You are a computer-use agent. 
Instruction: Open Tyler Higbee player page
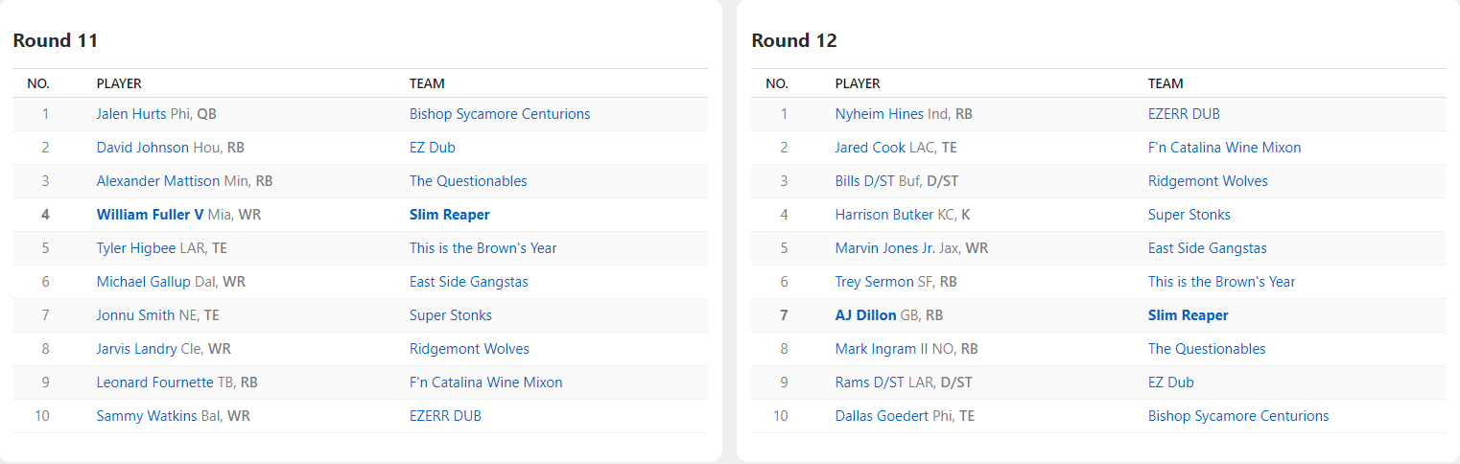(x=136, y=248)
